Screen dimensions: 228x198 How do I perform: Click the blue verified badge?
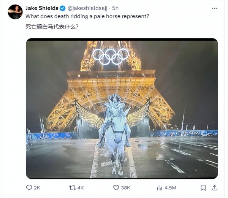pos(63,8)
